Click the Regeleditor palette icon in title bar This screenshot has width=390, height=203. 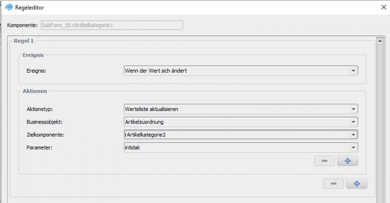(9, 7)
